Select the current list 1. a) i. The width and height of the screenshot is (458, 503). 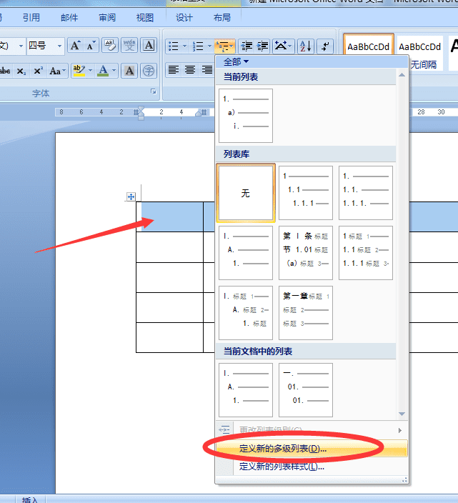click(246, 116)
